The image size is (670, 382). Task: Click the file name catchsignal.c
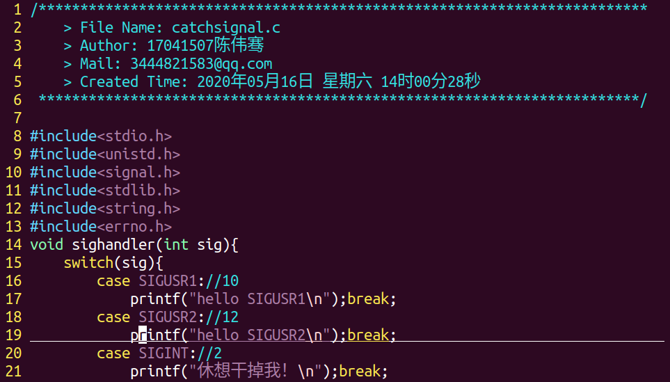pyautogui.click(x=226, y=28)
